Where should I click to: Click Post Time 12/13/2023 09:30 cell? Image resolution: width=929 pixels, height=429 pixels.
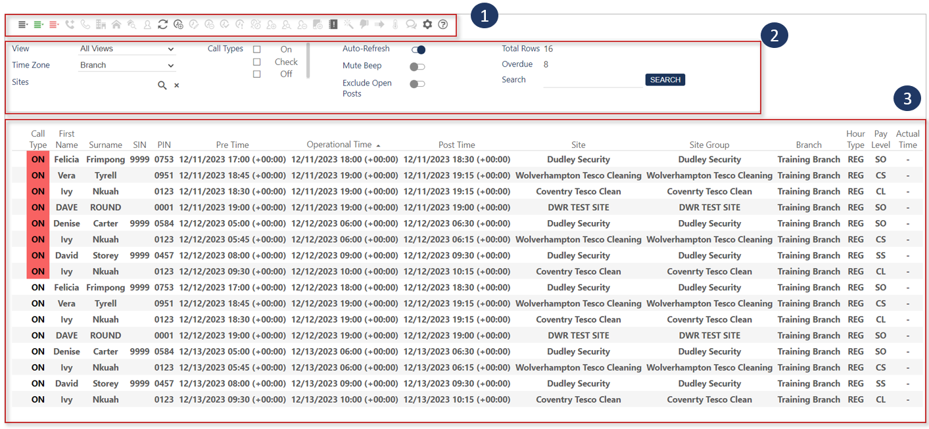[x=457, y=384]
